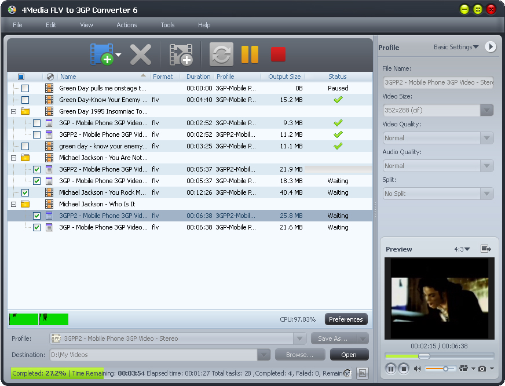
Task: Open the Actions menu
Action: click(x=127, y=25)
